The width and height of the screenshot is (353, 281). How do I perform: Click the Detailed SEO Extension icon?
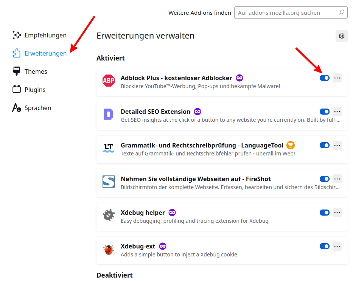pyautogui.click(x=109, y=114)
